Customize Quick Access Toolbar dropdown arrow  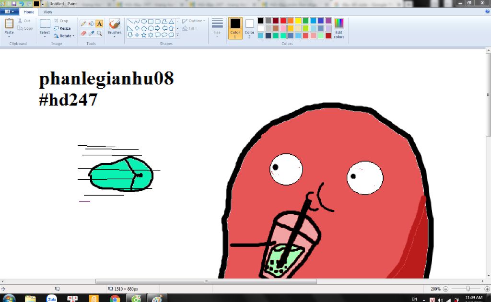(x=43, y=4)
